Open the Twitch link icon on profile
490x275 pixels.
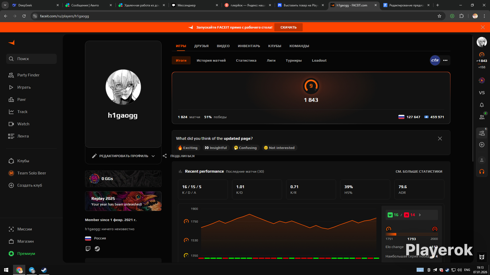(88, 249)
